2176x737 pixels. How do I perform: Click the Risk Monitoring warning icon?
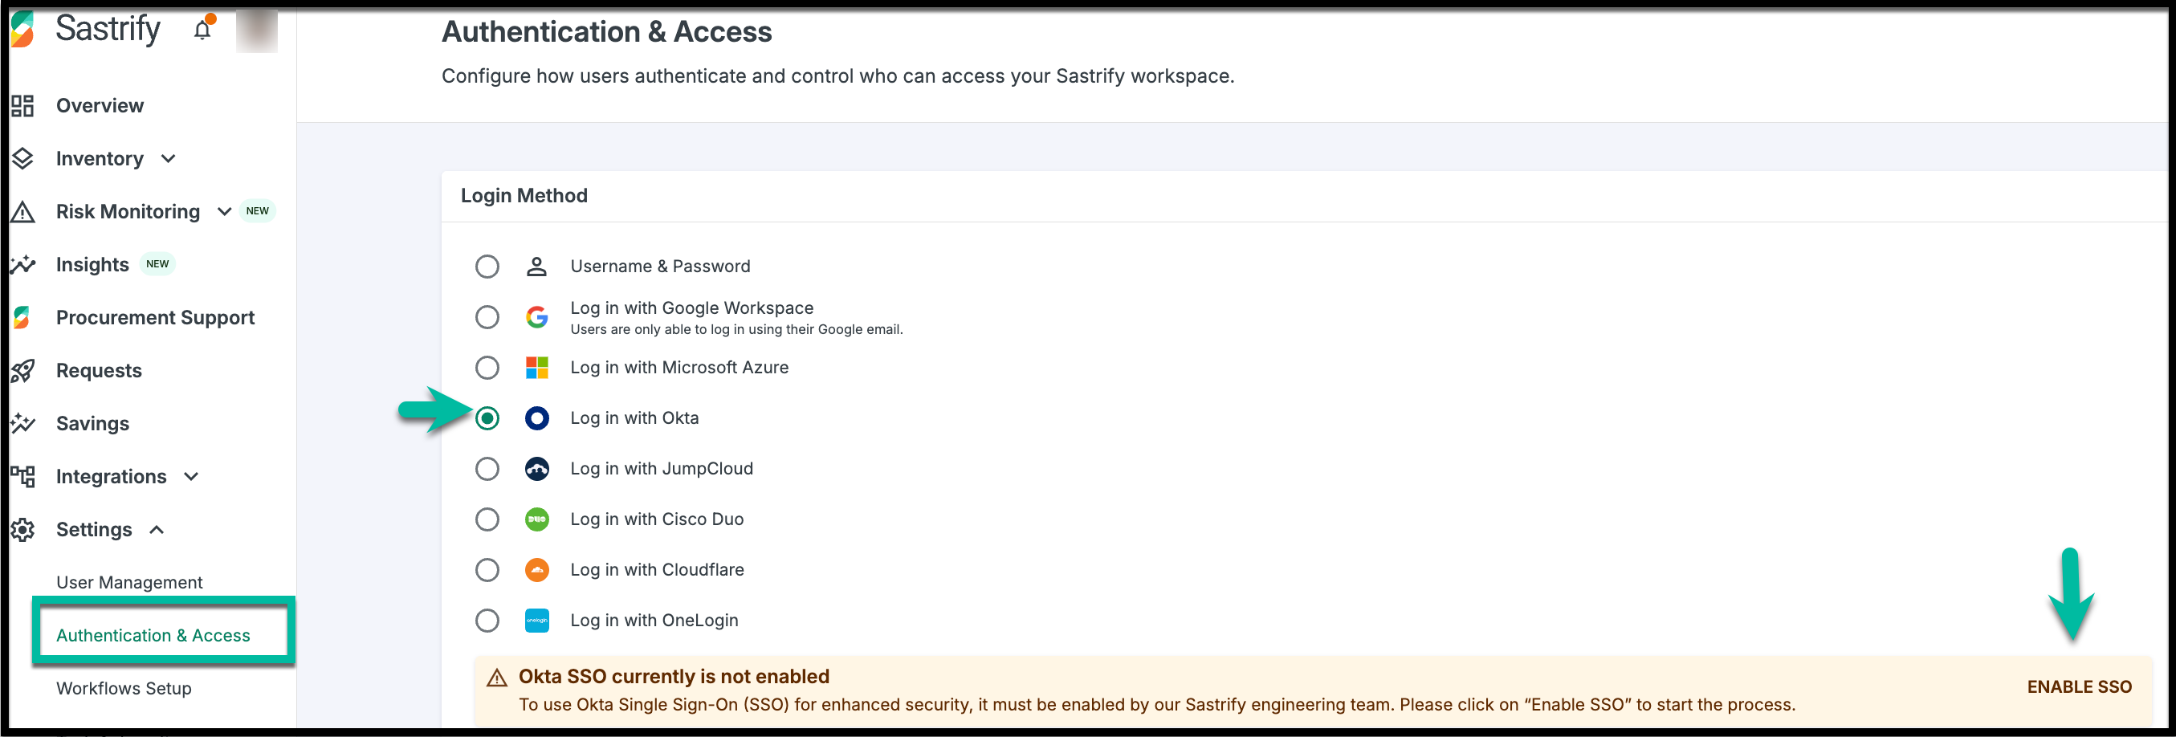coord(22,212)
